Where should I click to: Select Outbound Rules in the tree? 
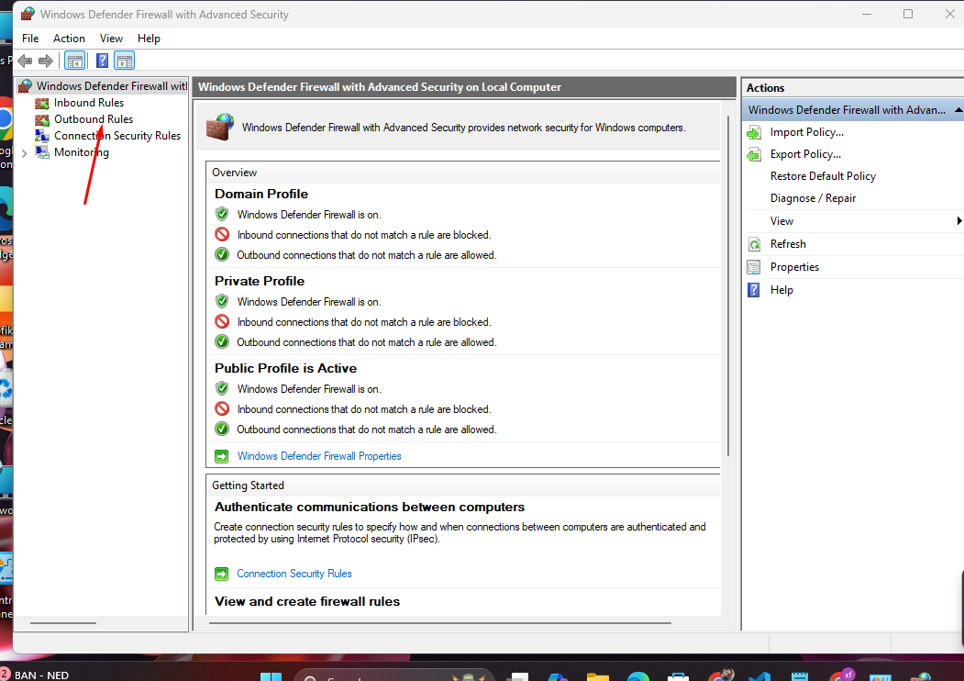(93, 119)
